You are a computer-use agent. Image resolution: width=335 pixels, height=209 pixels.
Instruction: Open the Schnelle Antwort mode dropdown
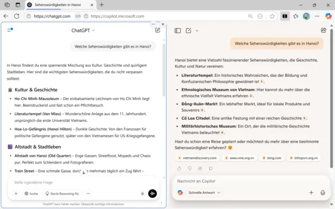click(204, 193)
